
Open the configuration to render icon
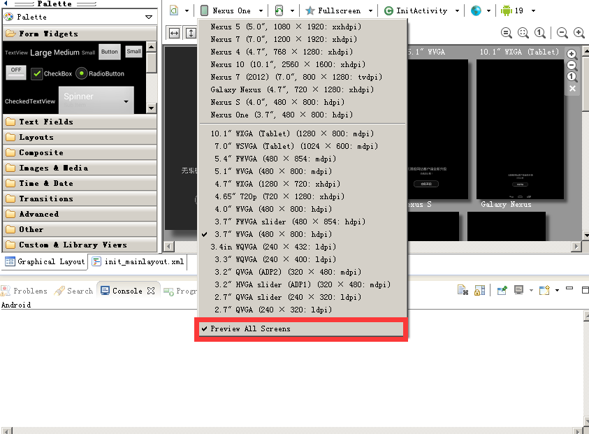[x=174, y=10]
